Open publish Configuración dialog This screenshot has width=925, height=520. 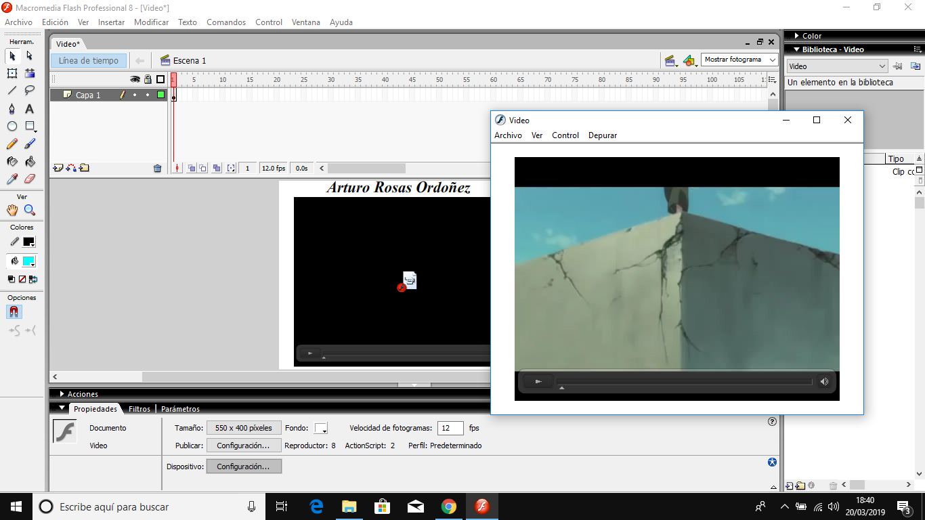244,446
